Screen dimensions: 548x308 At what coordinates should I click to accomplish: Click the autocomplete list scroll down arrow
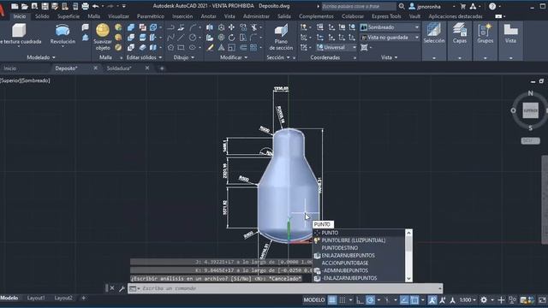pos(408,279)
